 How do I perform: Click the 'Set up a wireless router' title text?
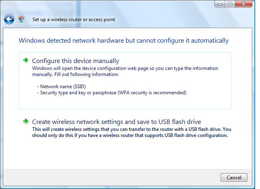point(74,20)
